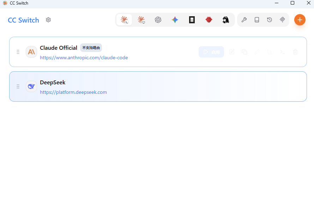Click the CC Switch blue heading
The image size is (314, 218).
tap(23, 20)
